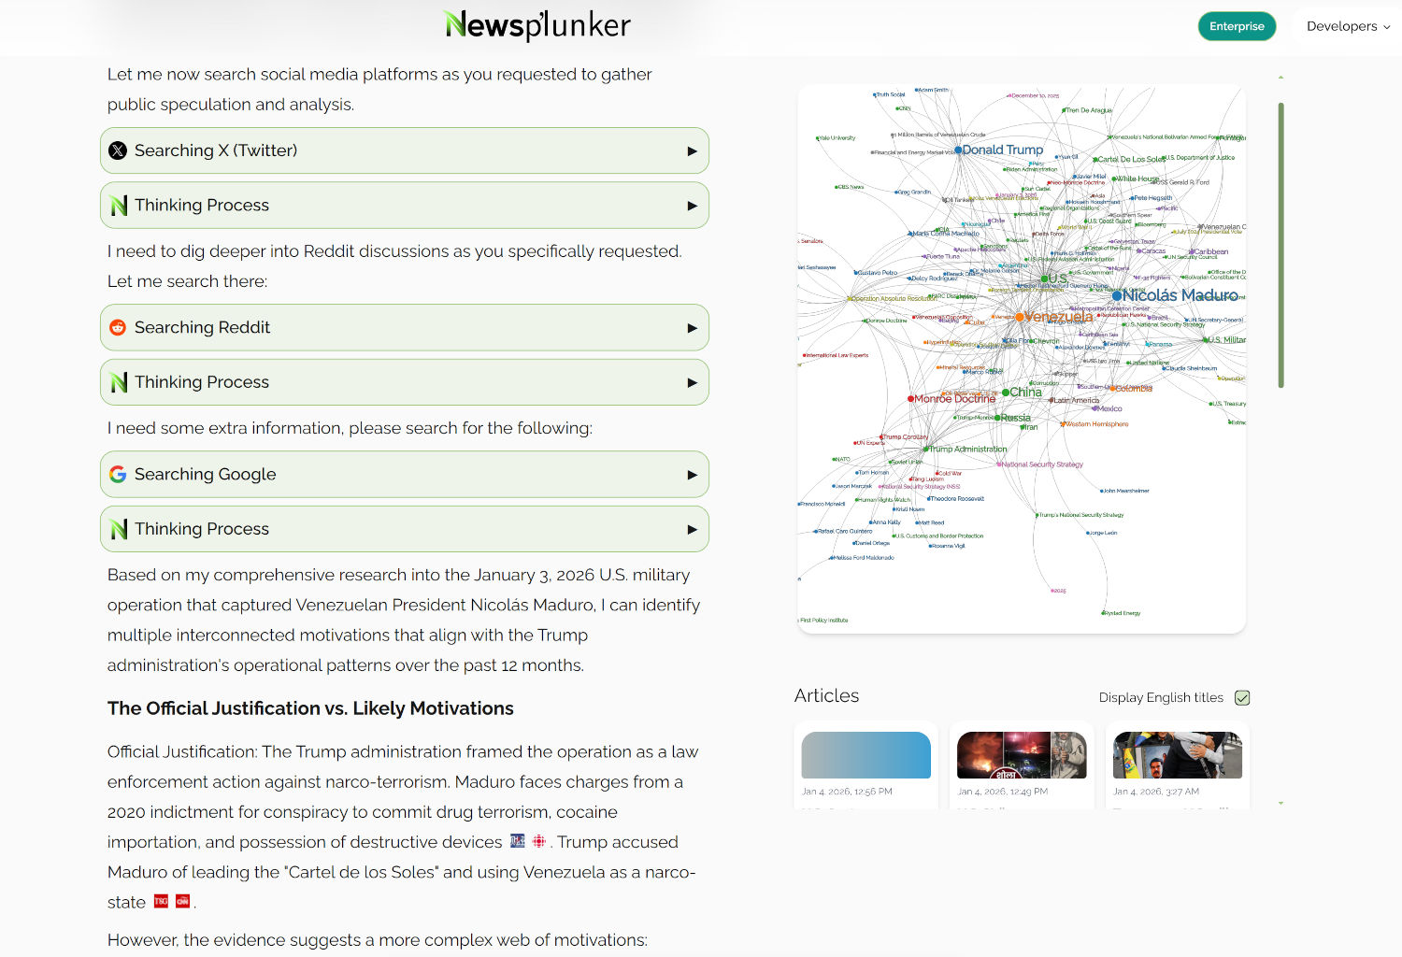The width and height of the screenshot is (1402, 957).
Task: Expand the Thinking Process arrow below Searching X
Action: pos(692,206)
